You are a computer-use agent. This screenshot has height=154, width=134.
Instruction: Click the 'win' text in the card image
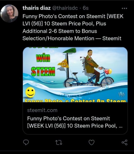tap(43, 58)
